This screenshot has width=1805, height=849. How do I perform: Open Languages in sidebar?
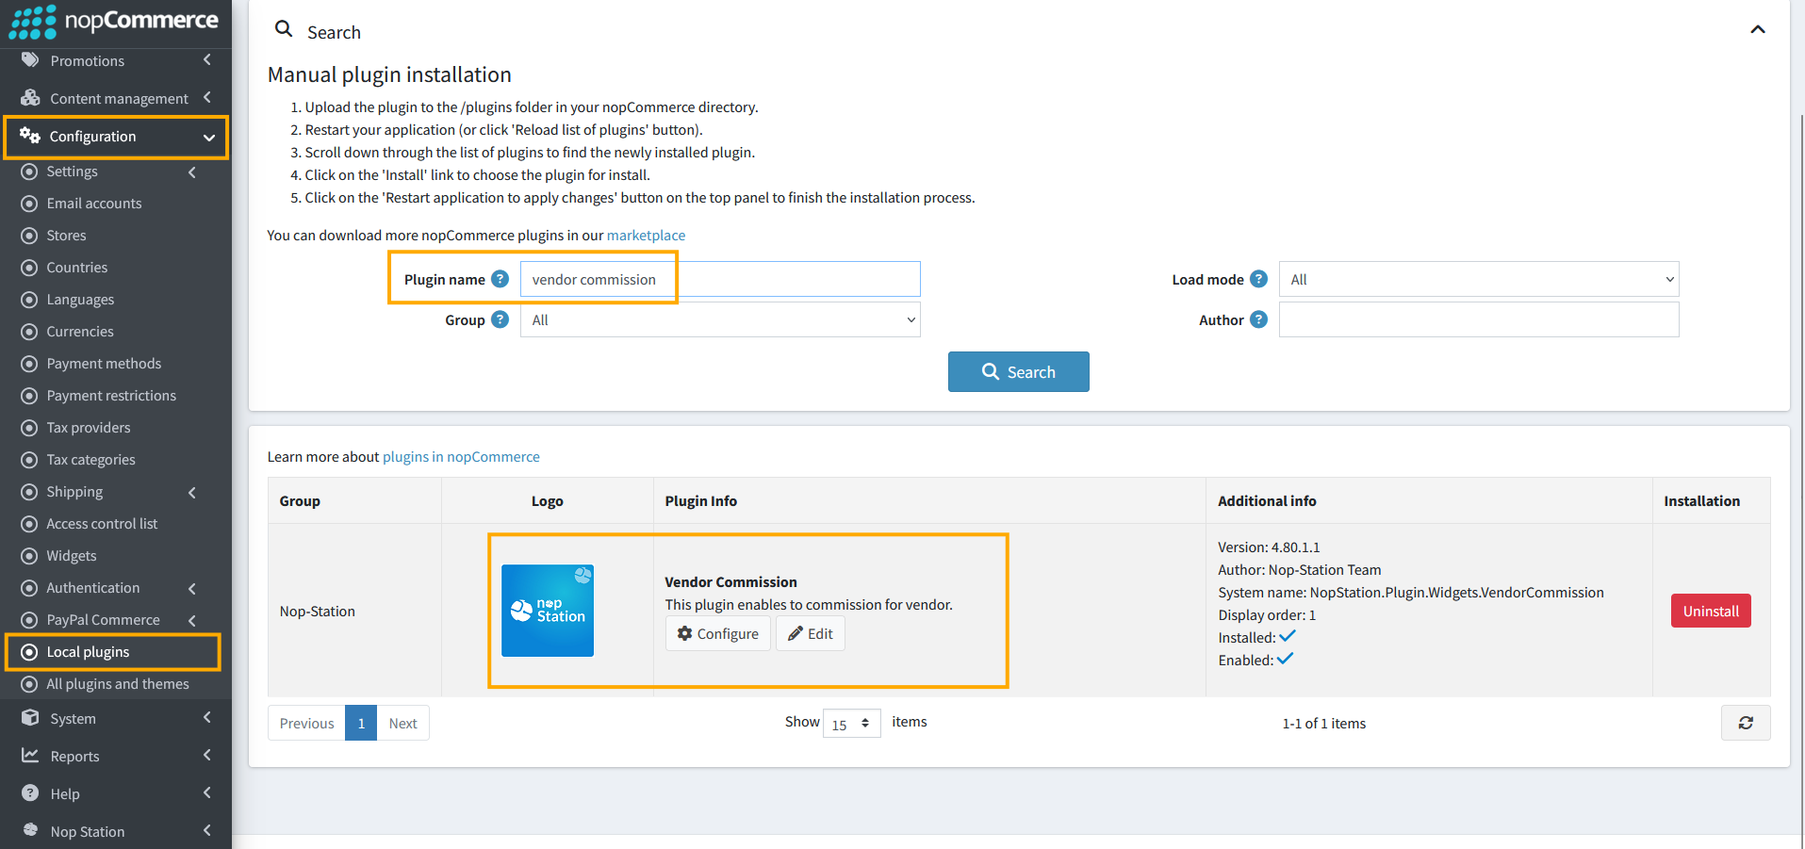[80, 300]
